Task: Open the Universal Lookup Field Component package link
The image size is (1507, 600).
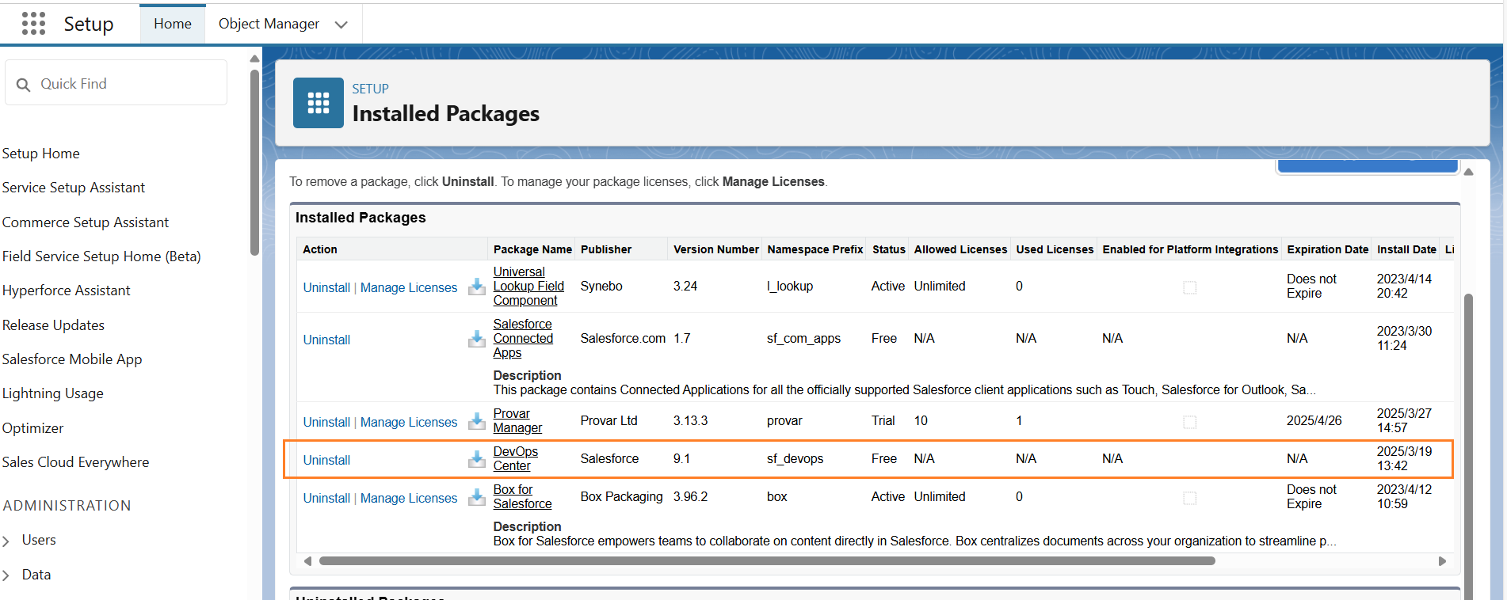Action: [x=528, y=286]
